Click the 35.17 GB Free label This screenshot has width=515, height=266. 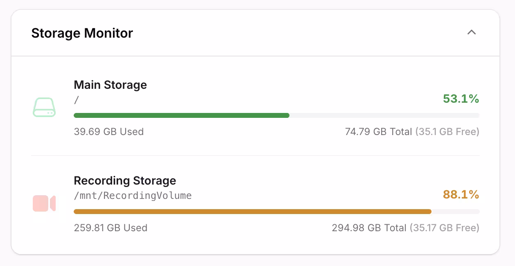[445, 228]
